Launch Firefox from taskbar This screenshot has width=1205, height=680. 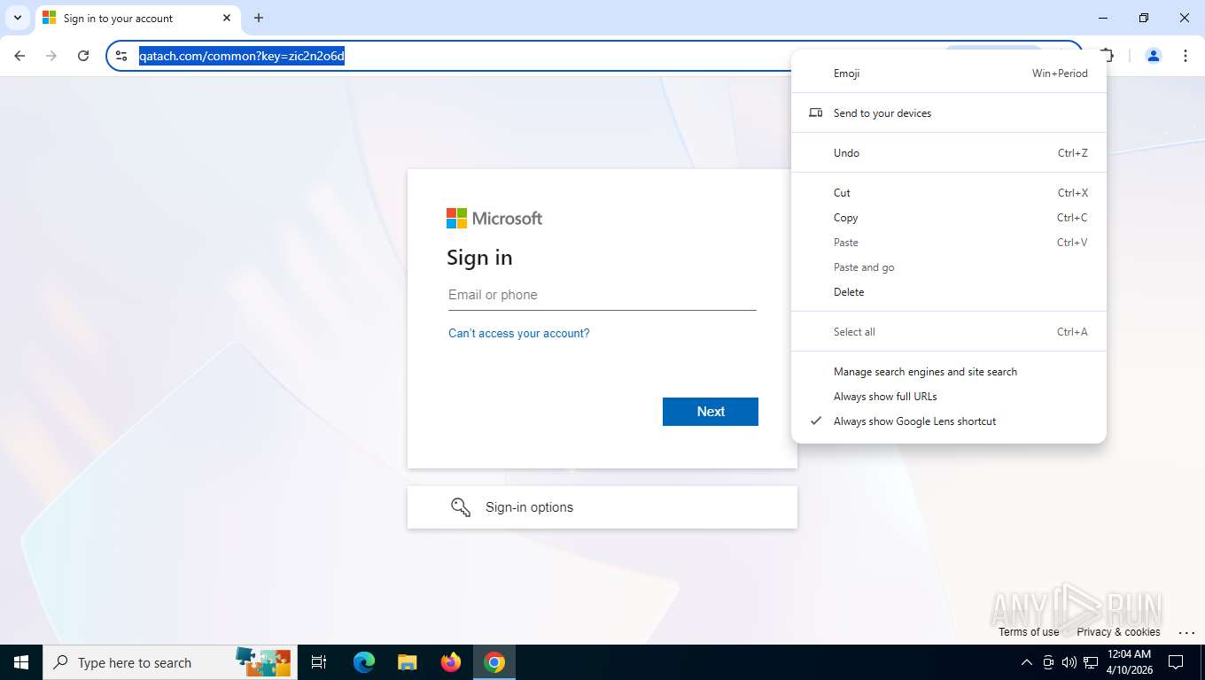click(x=451, y=662)
